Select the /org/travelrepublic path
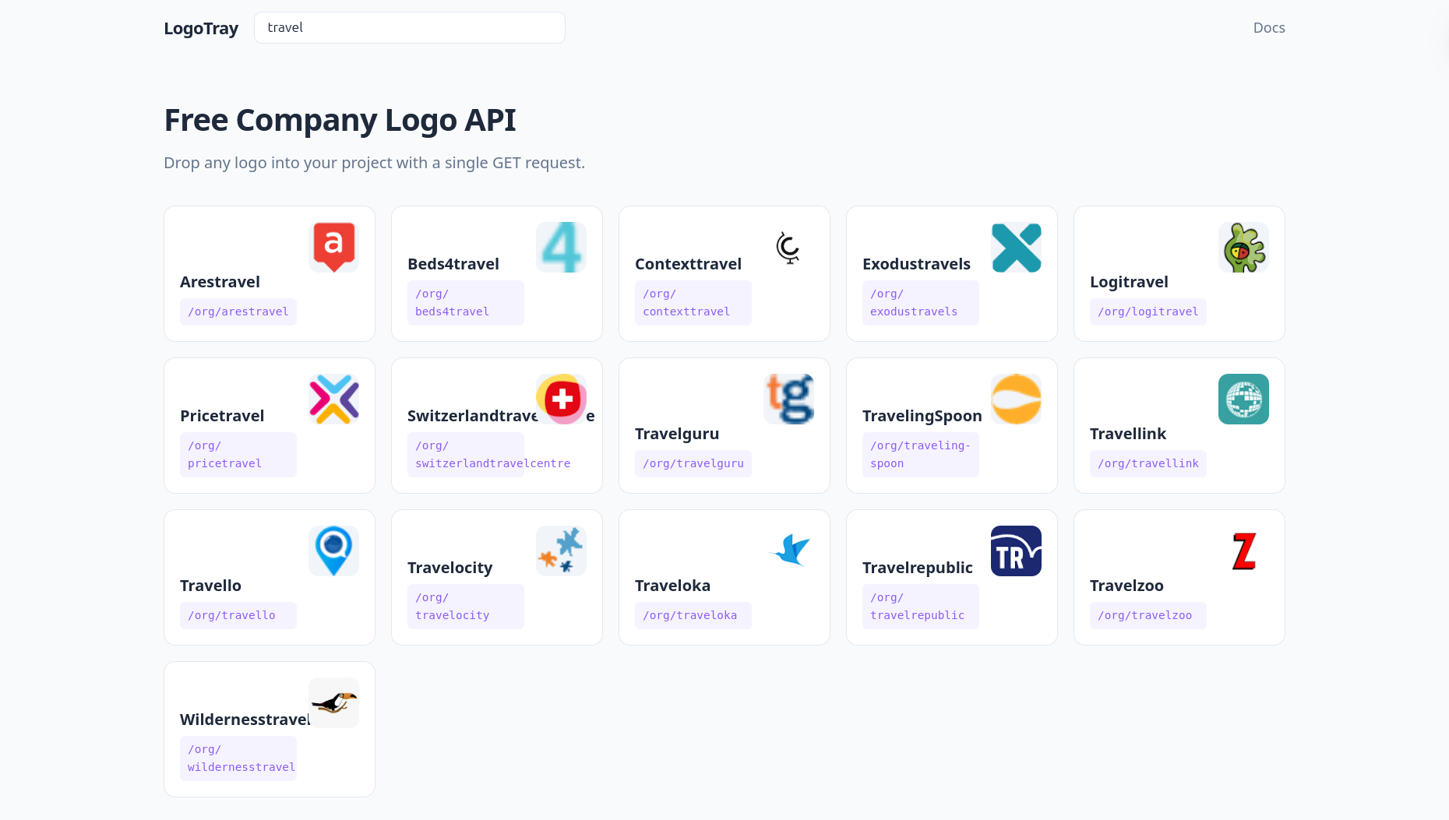Screen dimensions: 1449x820 pos(921,606)
